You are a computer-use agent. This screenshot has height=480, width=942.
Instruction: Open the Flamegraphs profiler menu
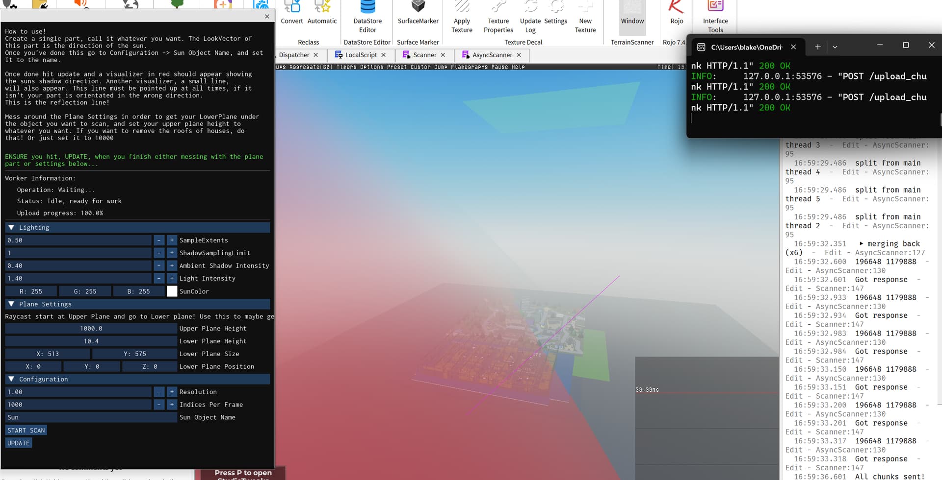coord(469,67)
